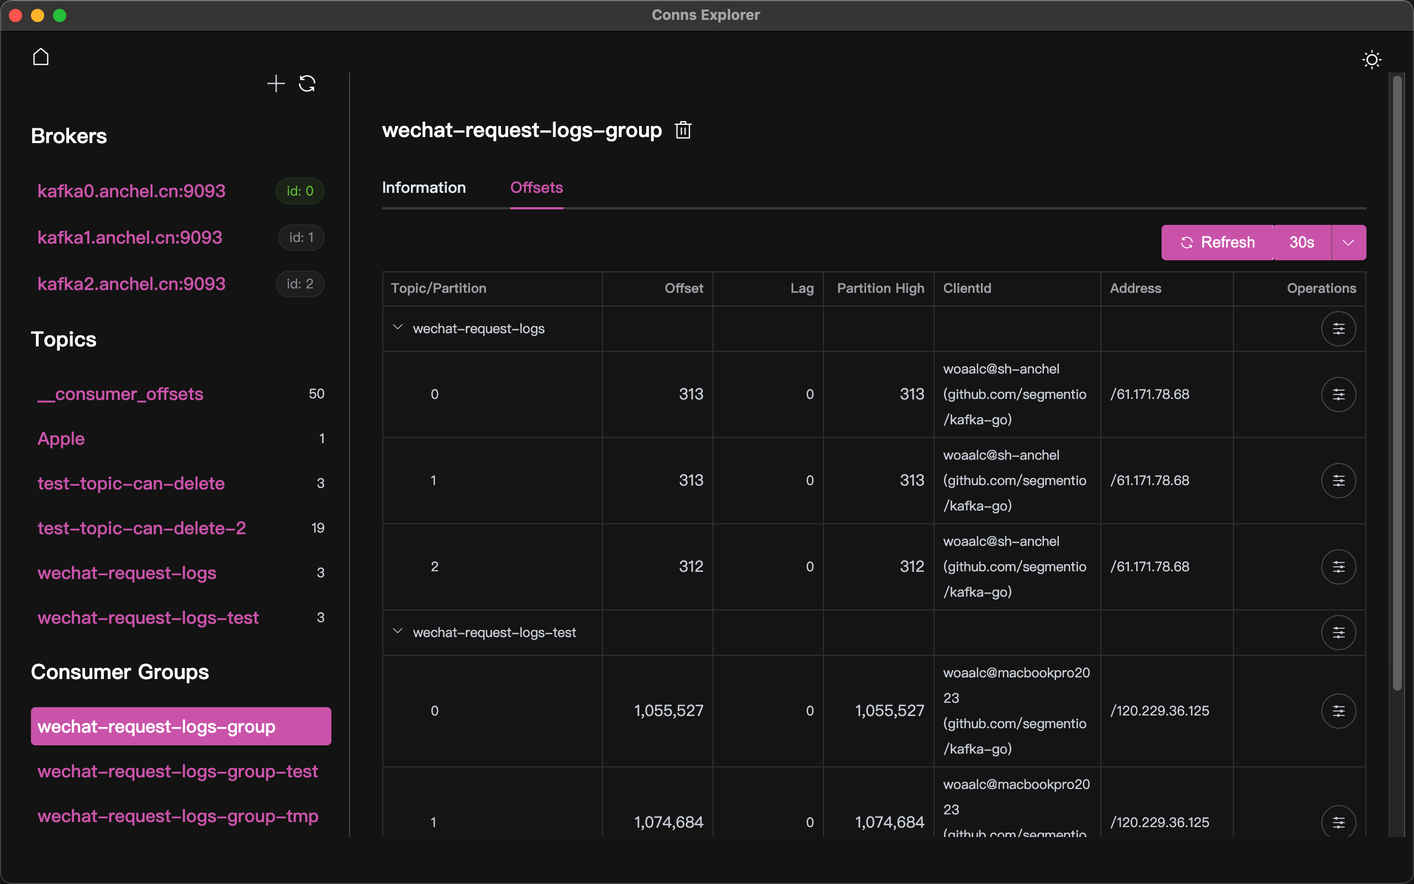Open refresh interval dropdown arrow

coord(1348,243)
